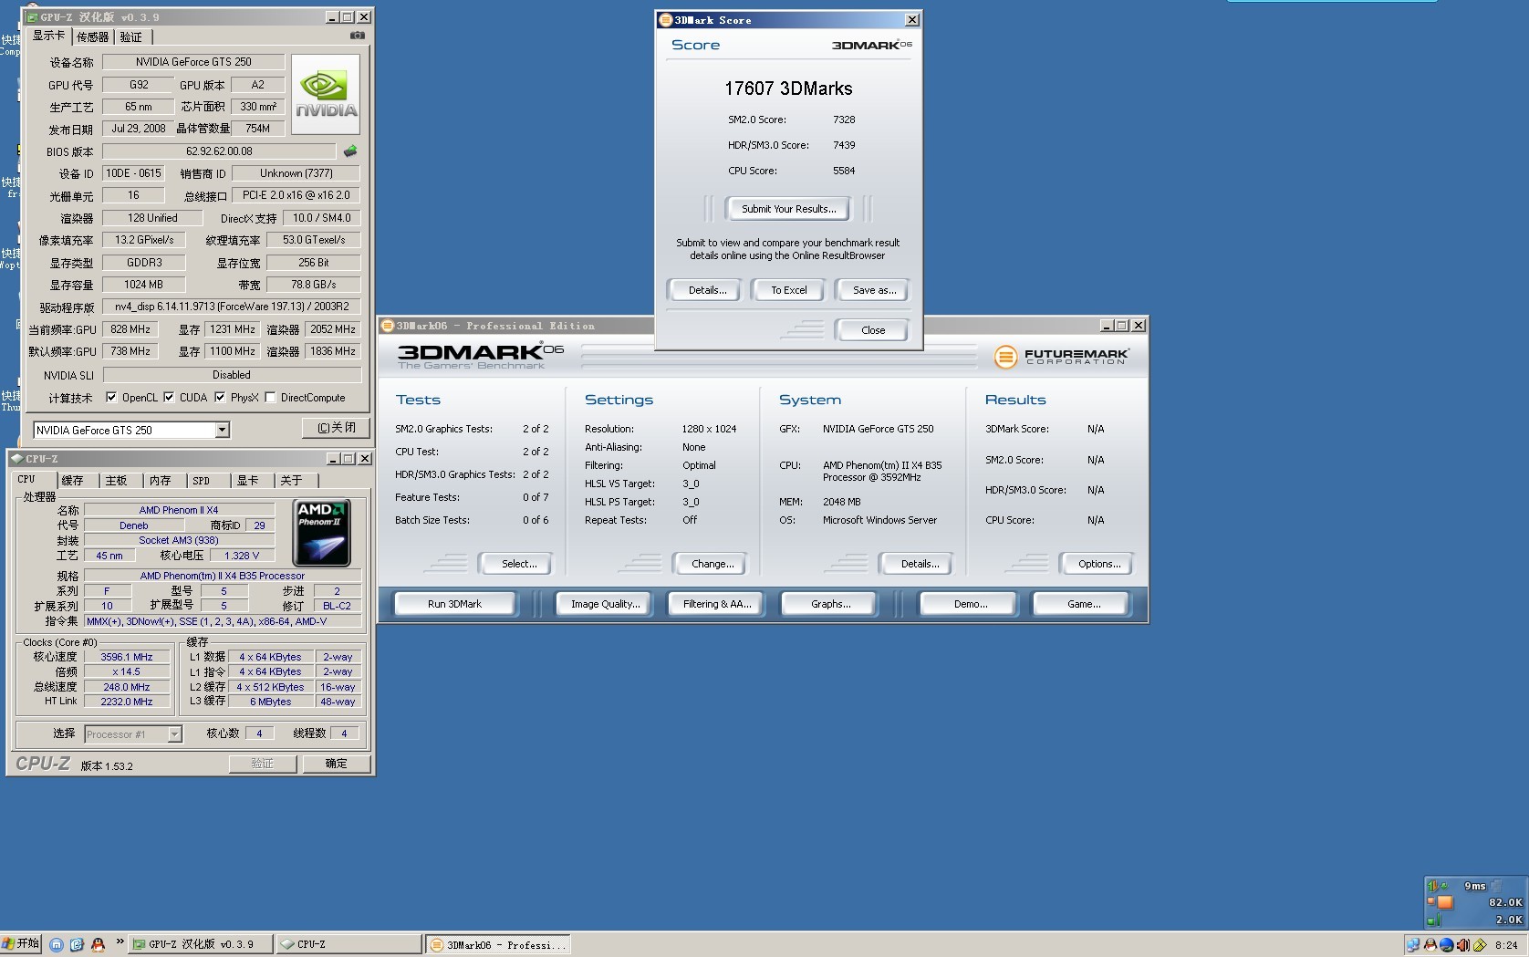Click the QQ penguin tray icon

[1430, 945]
